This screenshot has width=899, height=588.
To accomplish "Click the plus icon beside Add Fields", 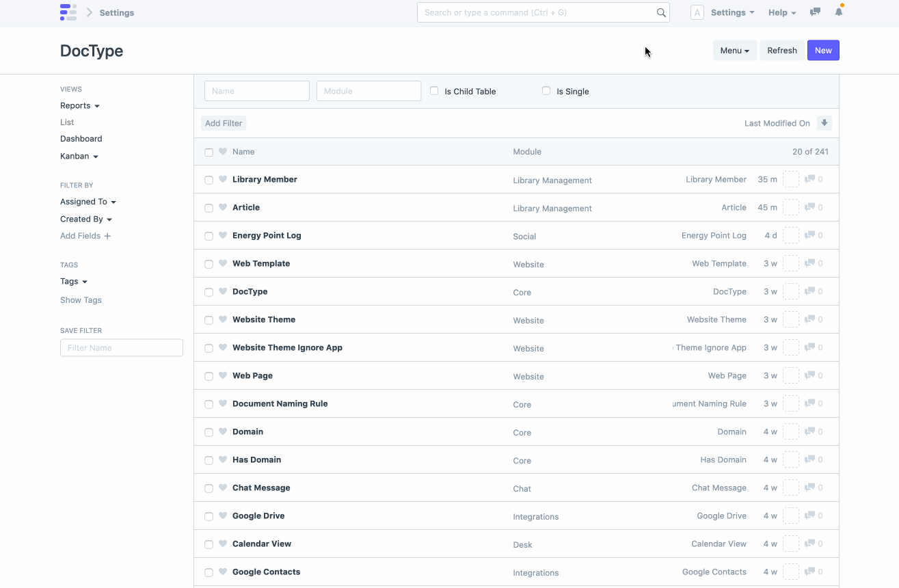I will (107, 236).
